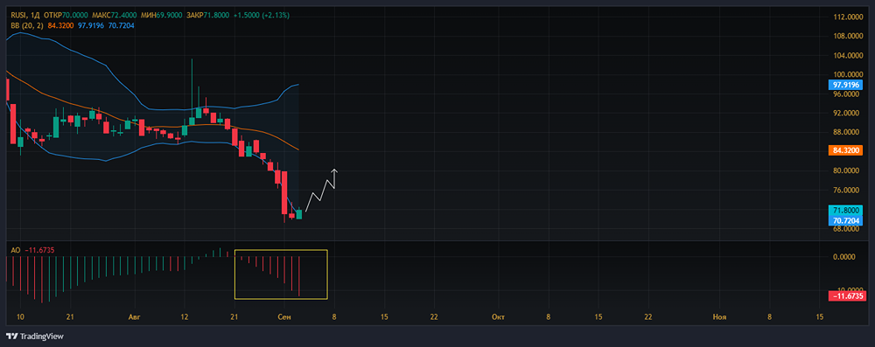
Task: Click the TradingView logo
Action: point(35,337)
